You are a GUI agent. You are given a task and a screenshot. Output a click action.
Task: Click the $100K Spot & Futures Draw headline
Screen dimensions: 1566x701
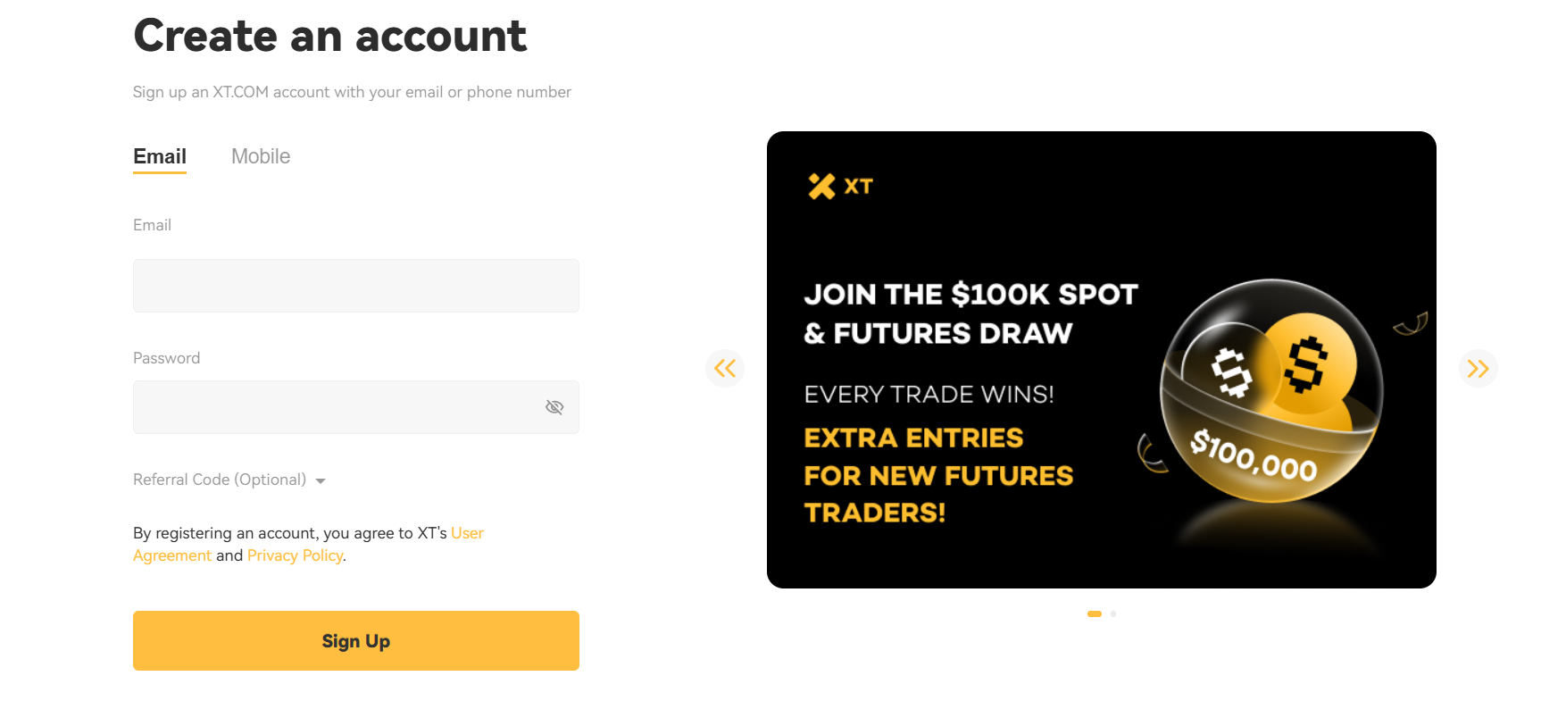(970, 313)
